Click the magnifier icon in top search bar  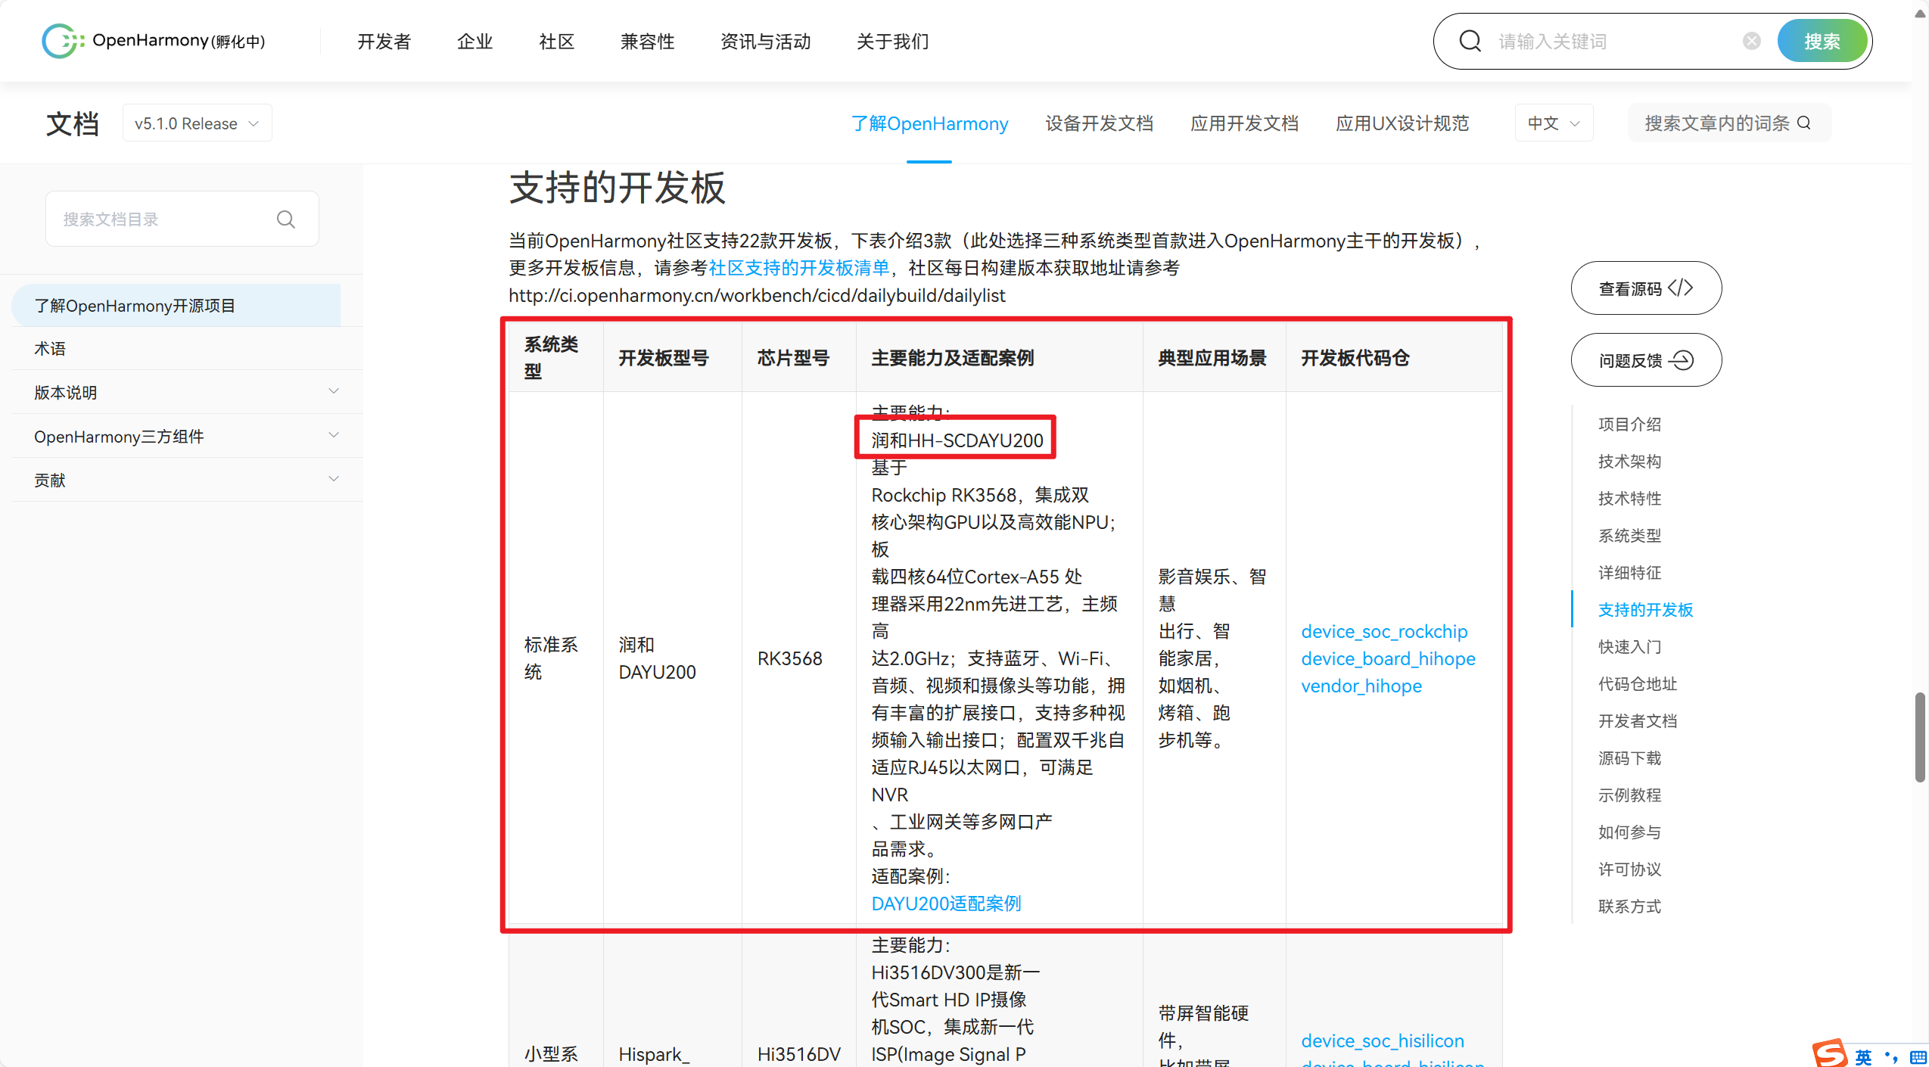[1470, 41]
